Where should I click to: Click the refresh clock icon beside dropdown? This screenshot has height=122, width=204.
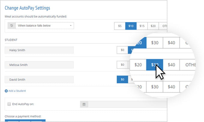12,25
